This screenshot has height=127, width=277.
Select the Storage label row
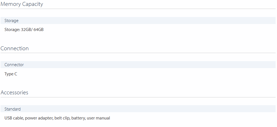(x=138, y=21)
